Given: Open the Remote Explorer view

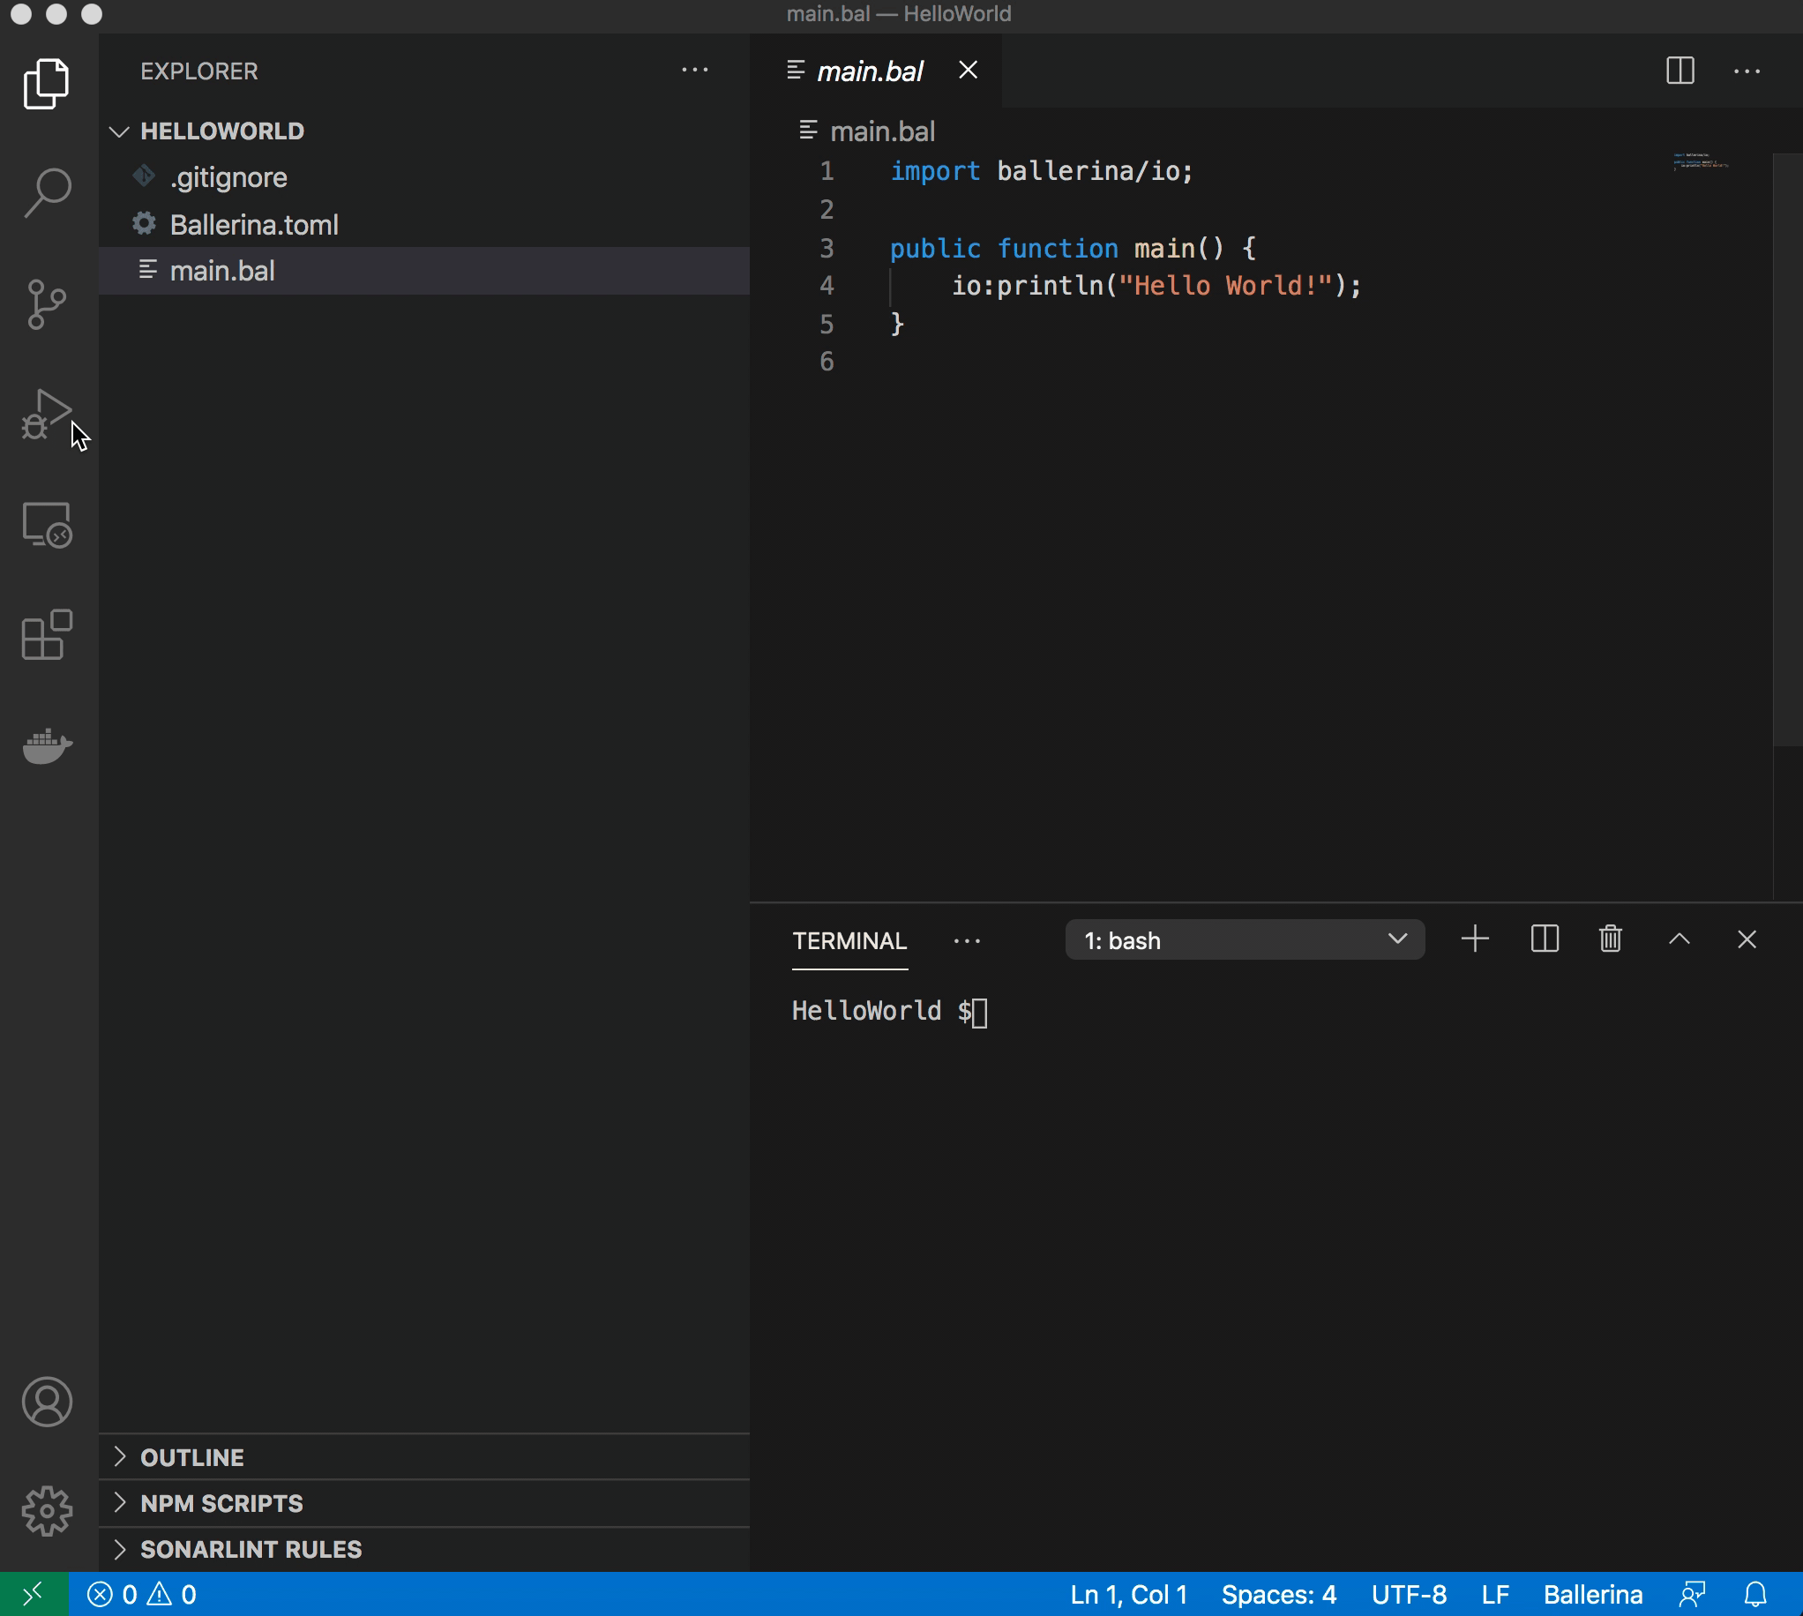Looking at the screenshot, I should click(47, 525).
